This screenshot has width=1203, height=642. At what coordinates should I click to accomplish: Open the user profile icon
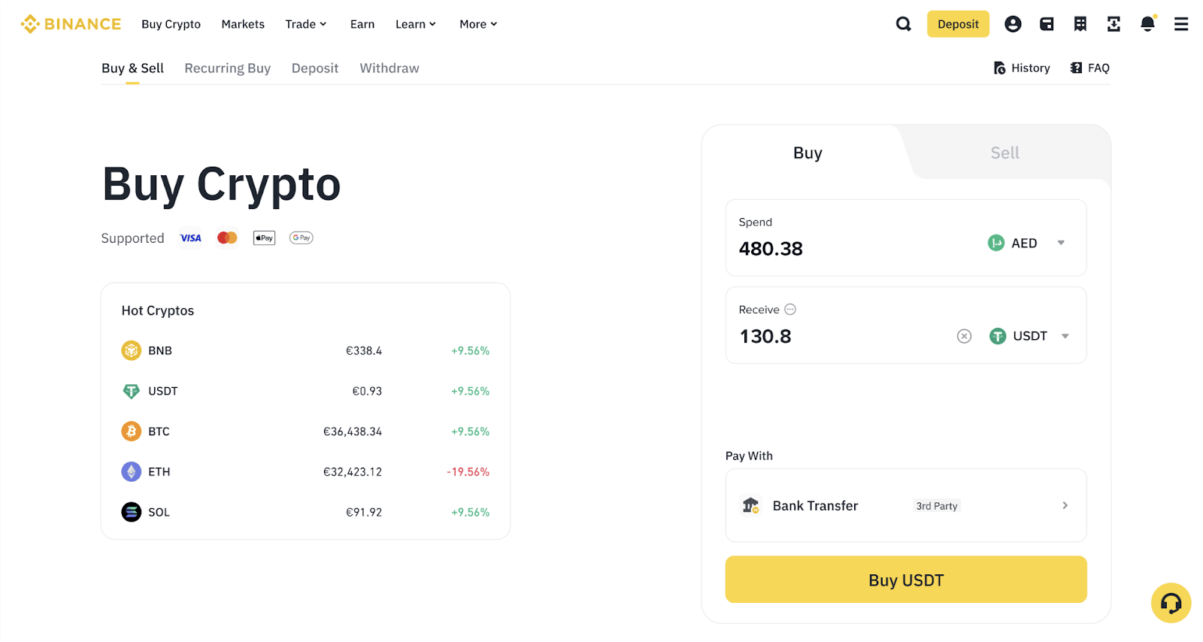pos(1013,24)
